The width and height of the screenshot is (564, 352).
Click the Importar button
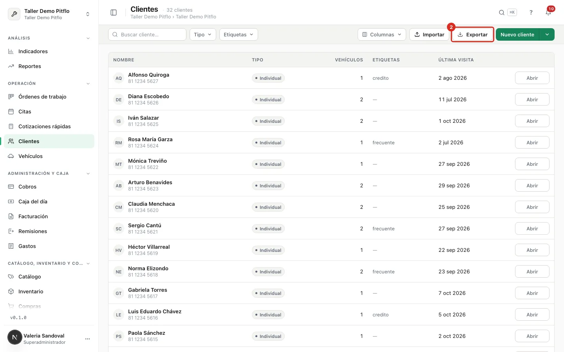pyautogui.click(x=429, y=34)
